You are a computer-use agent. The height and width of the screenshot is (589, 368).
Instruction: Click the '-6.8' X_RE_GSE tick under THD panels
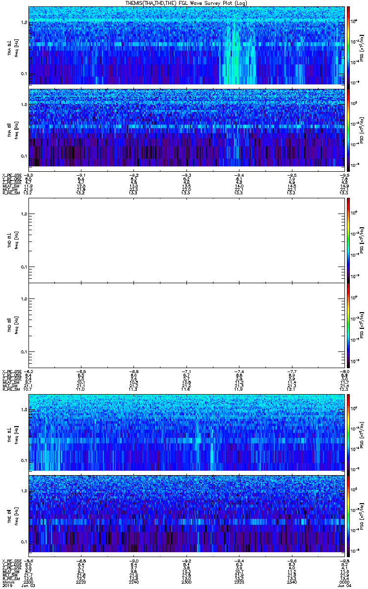(x=134, y=372)
